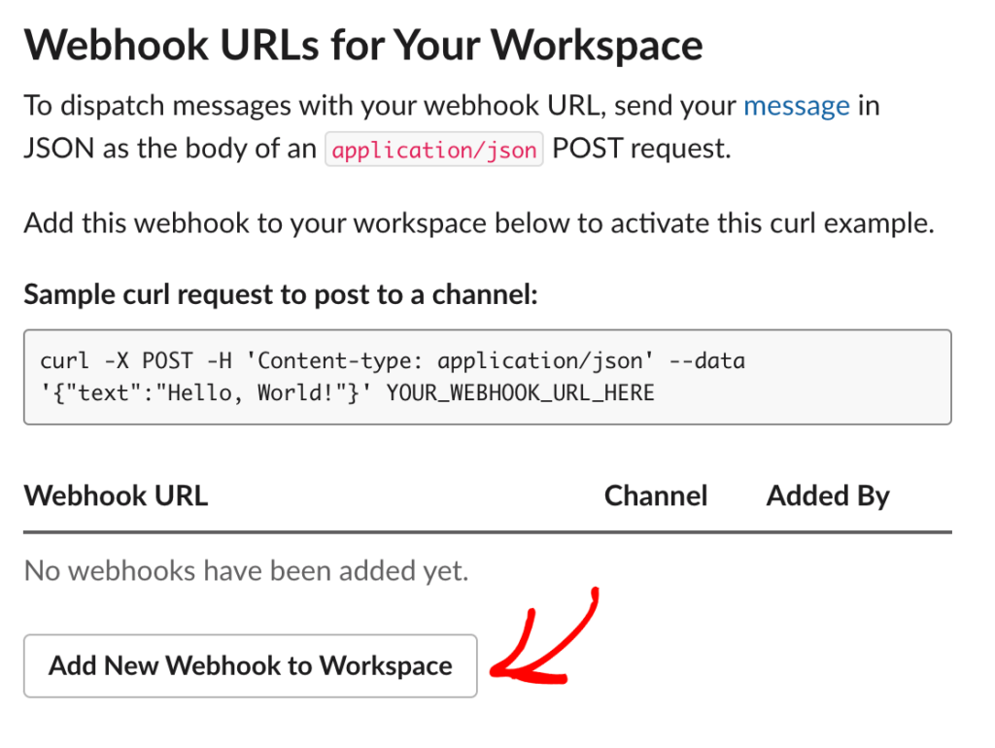Click inside the sample curl request box
The width and height of the screenshot is (995, 748).
pyautogui.click(x=486, y=377)
